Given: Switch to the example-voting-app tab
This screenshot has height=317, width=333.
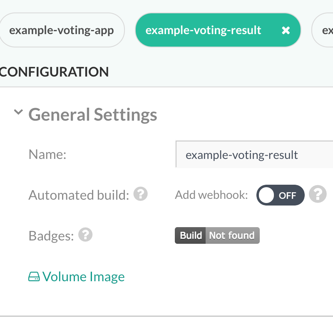Looking at the screenshot, I should point(62,30).
